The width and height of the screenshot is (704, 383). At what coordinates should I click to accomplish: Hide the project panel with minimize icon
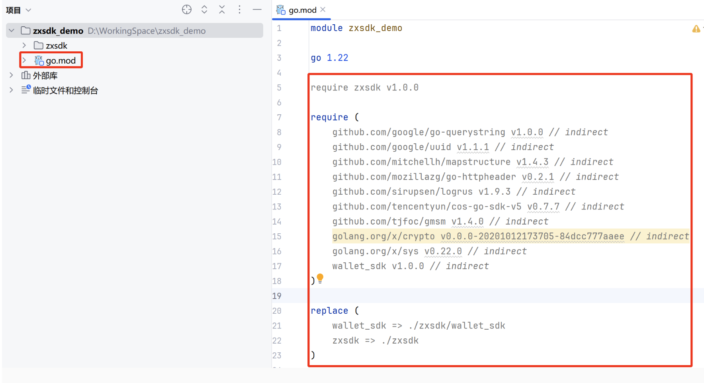pyautogui.click(x=257, y=10)
